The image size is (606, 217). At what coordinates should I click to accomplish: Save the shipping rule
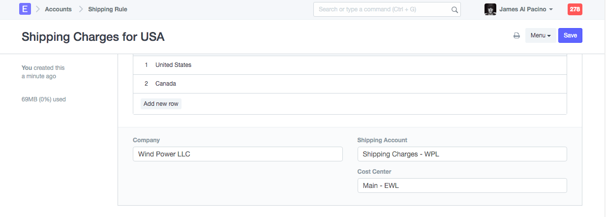click(x=570, y=35)
